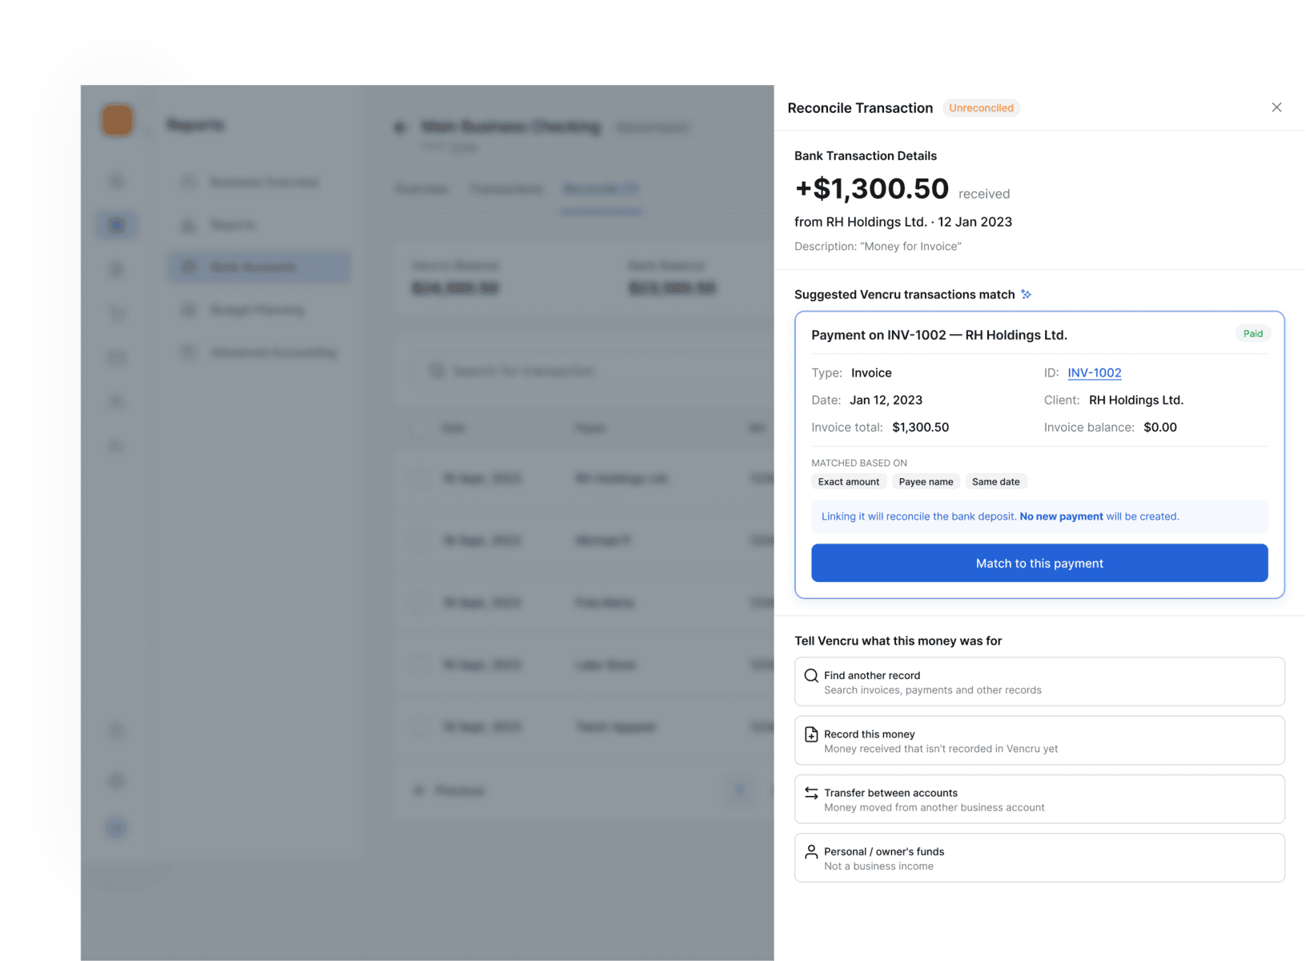Click the "Tell Vencru what this money was for" heading

point(898,641)
